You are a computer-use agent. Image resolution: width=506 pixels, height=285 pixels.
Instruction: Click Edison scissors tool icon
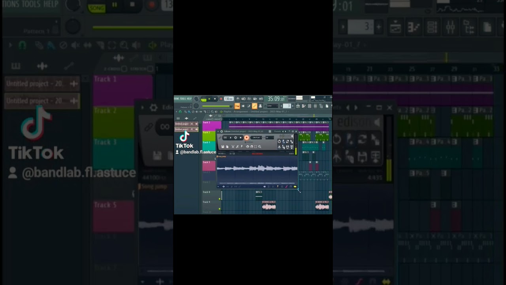[x=233, y=146]
